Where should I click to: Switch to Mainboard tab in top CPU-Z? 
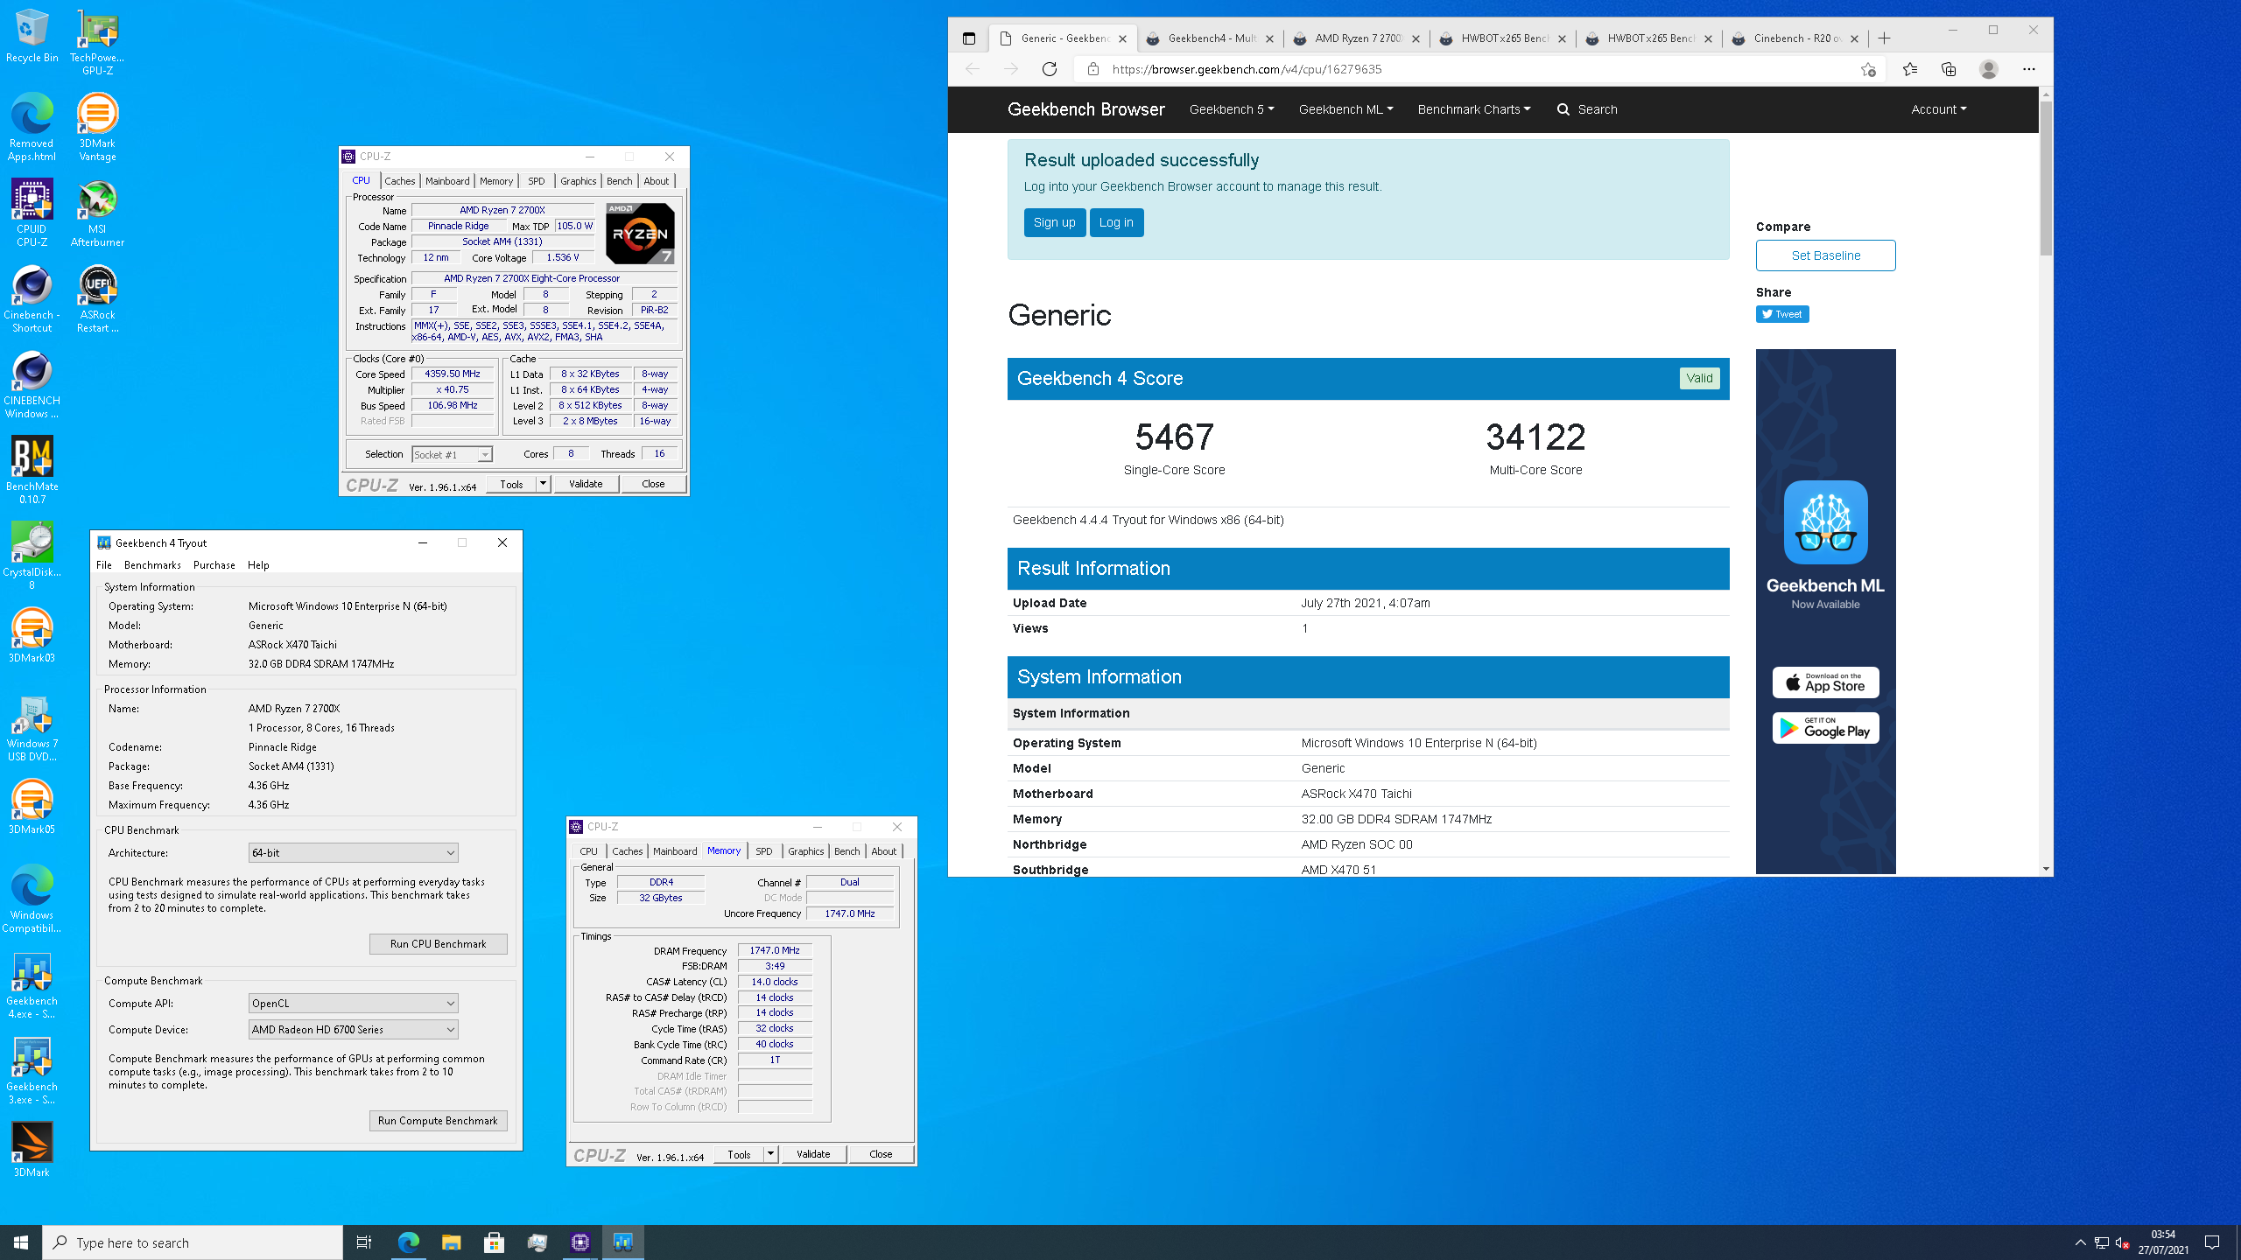tap(447, 181)
